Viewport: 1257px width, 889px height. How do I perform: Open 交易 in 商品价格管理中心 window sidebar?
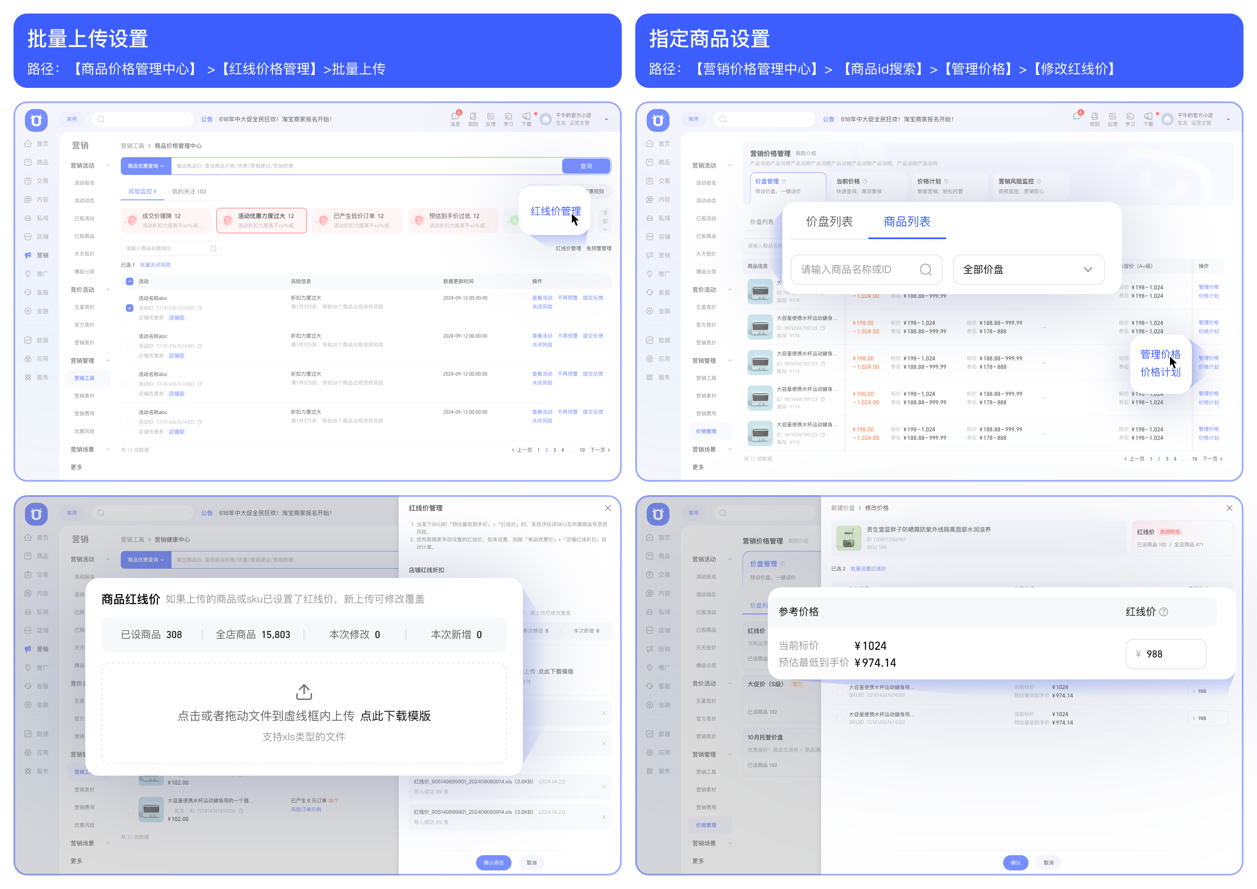[x=36, y=181]
